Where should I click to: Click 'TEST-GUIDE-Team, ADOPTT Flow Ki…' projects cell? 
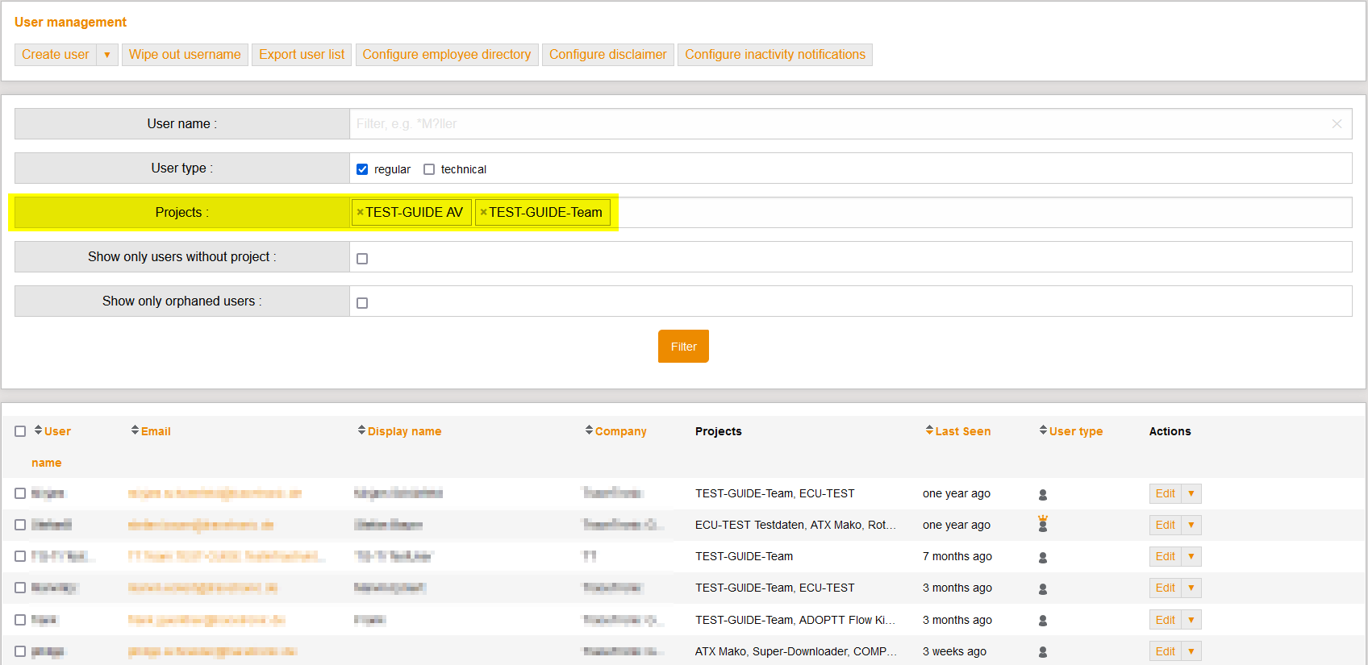coord(795,620)
